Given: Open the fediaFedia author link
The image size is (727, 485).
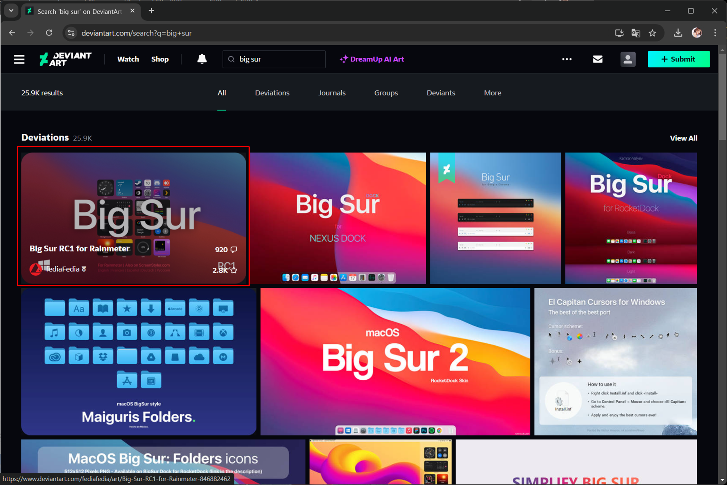Looking at the screenshot, I should [63, 269].
